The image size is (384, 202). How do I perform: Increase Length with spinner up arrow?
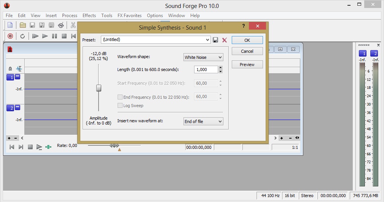click(221, 68)
